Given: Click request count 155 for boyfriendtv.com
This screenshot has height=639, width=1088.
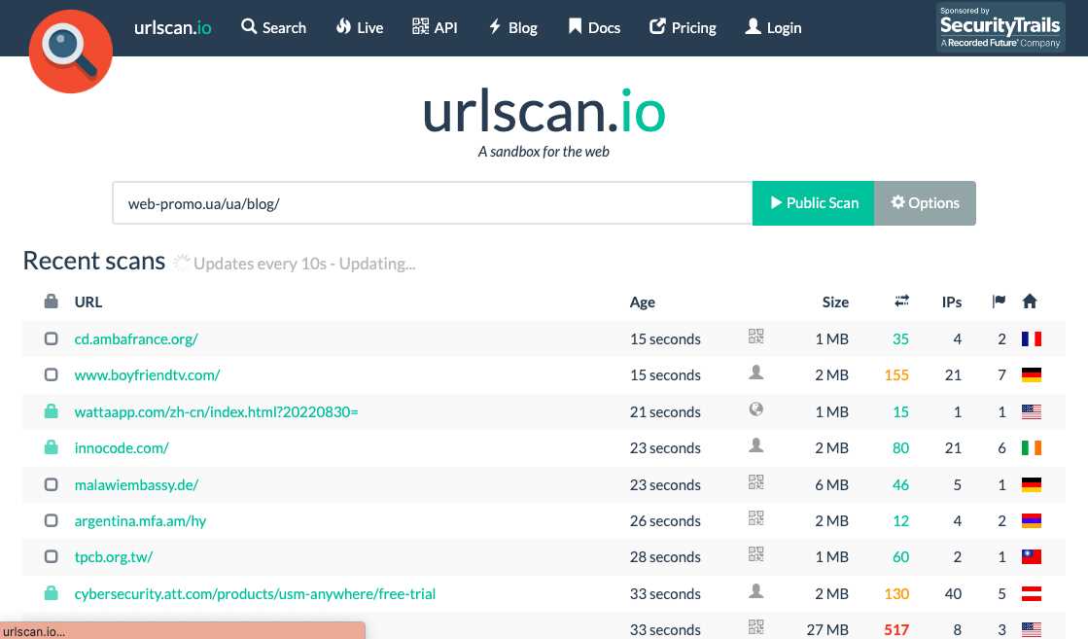Looking at the screenshot, I should (x=896, y=375).
